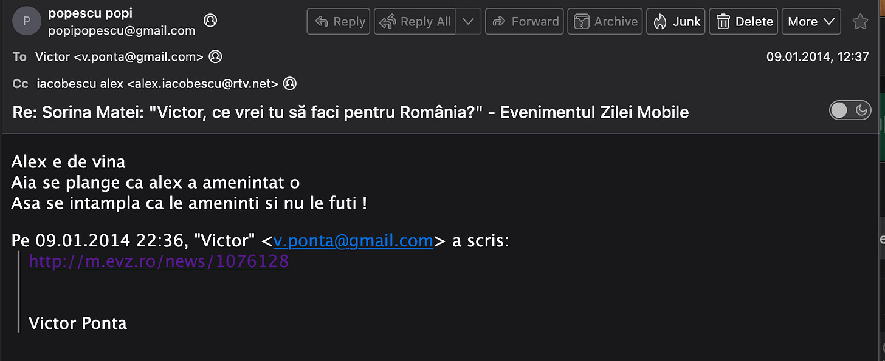Open the m.evz.ro/news/1076128 link
This screenshot has height=361, width=885.
coord(159,261)
